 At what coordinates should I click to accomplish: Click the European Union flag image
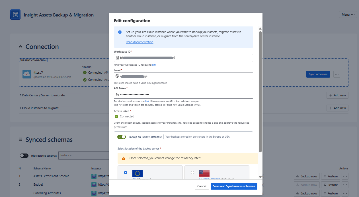pyautogui.click(x=138, y=173)
